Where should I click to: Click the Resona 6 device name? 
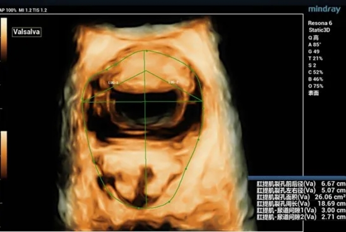(320, 23)
